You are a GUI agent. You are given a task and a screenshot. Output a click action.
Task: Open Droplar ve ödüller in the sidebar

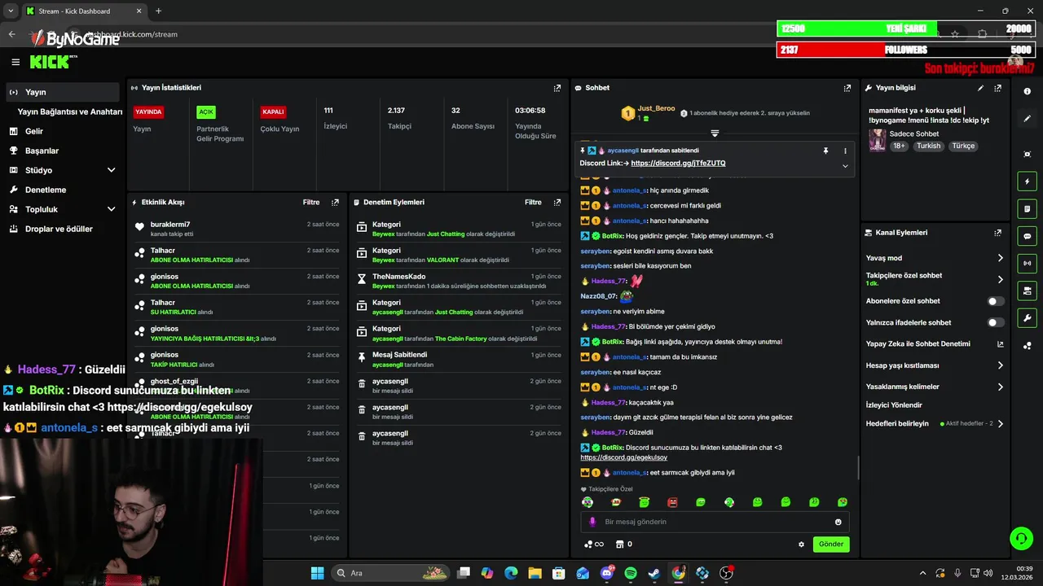tap(62, 229)
